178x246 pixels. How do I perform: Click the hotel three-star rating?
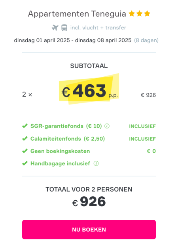[x=139, y=14]
